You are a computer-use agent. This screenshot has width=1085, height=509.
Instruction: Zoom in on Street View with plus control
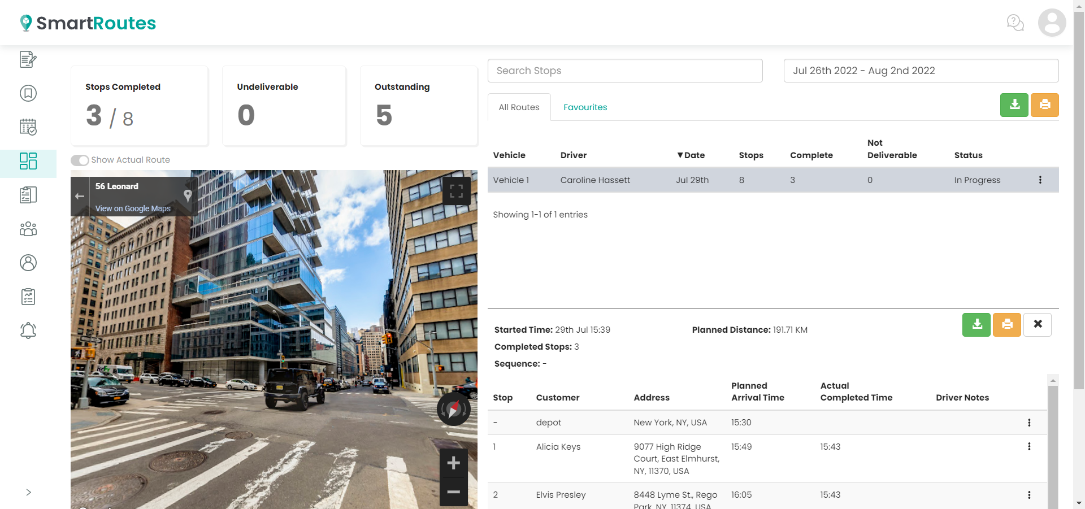tap(453, 463)
